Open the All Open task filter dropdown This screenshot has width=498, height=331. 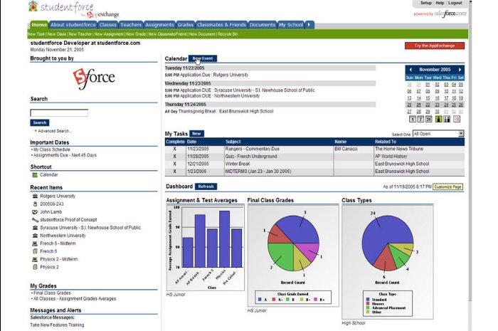(438, 134)
